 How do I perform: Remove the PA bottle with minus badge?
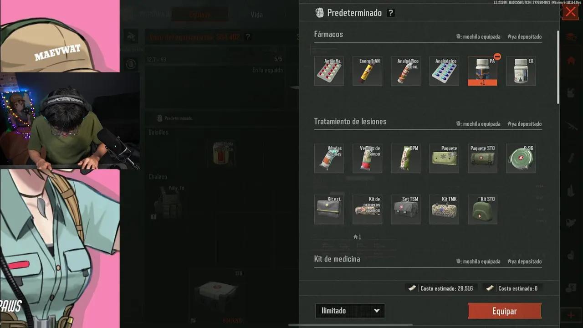497,56
